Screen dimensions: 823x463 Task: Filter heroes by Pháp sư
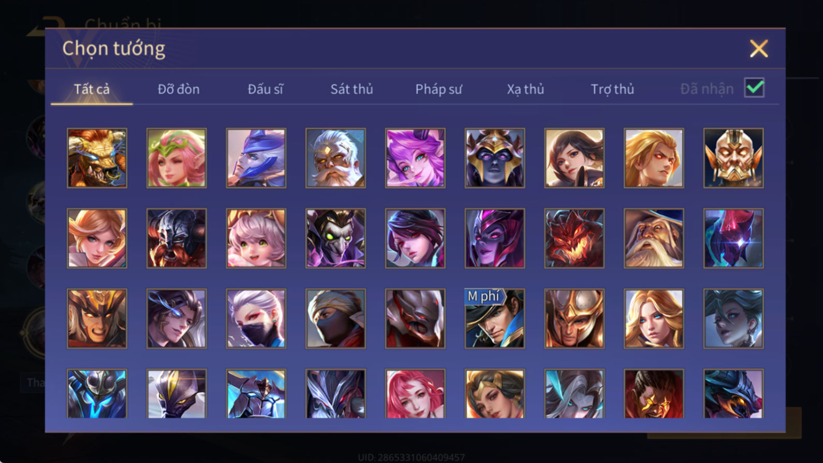438,89
